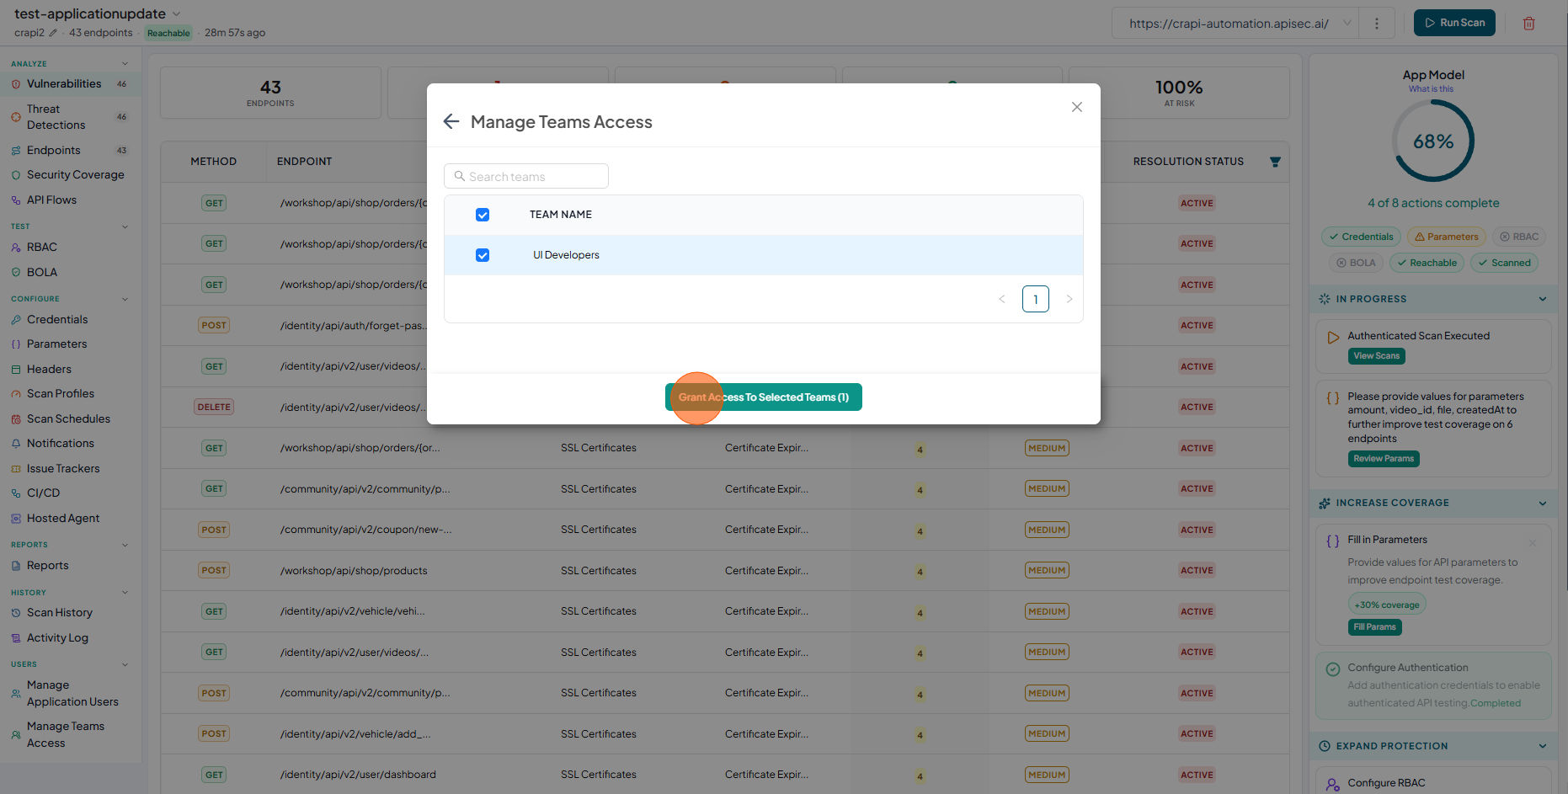Click the previous page chevron in teams list
Viewport: 1568px width, 794px height.
pyautogui.click(x=1002, y=299)
